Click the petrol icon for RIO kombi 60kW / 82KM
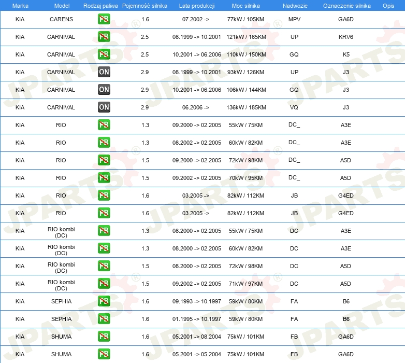Screen dimensions: 405x363 104,248
